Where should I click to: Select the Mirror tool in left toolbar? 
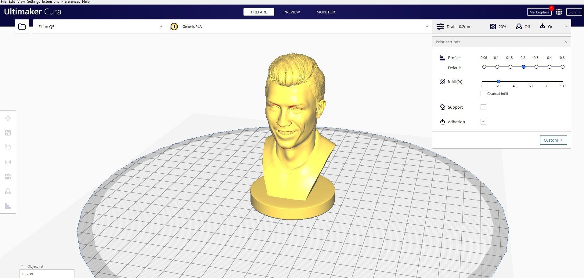point(8,162)
